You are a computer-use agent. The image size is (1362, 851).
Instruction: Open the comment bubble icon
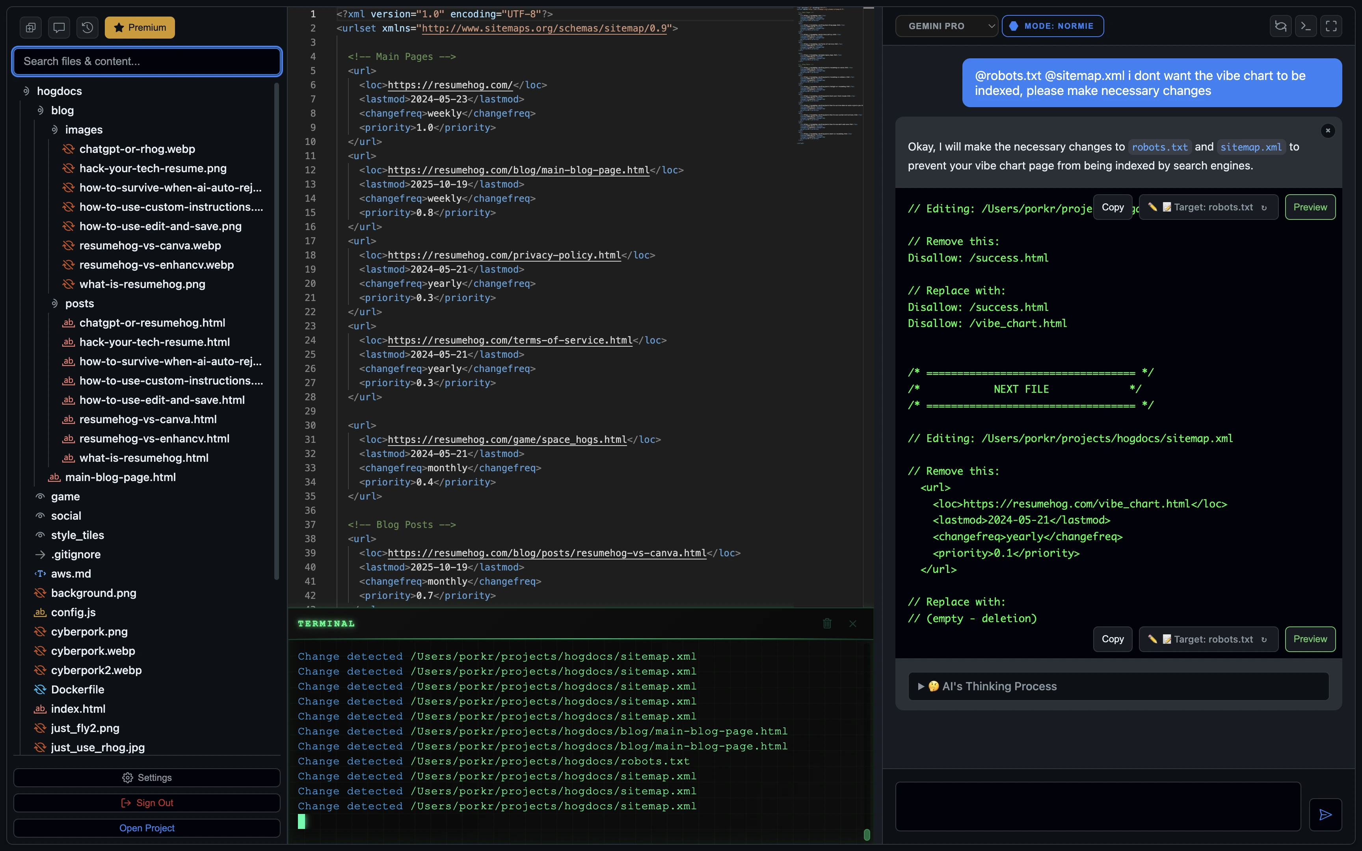[x=59, y=27]
